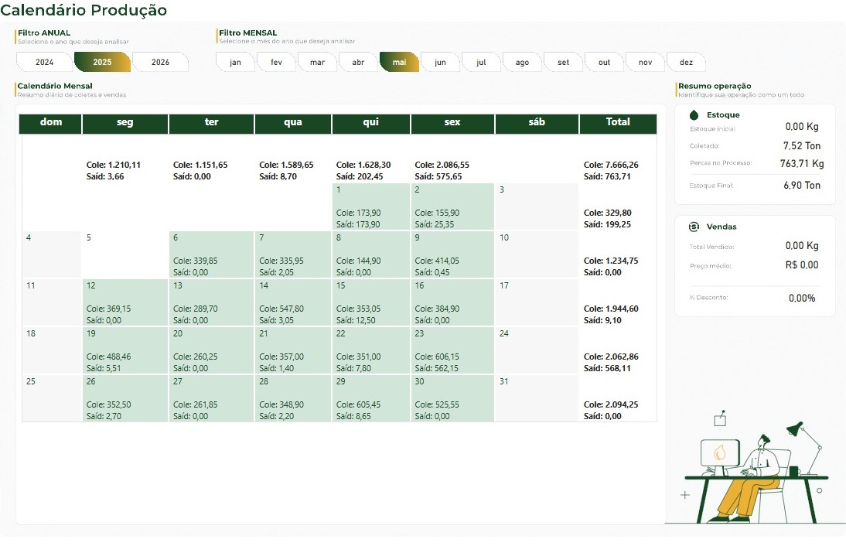Select set month filter

click(563, 62)
